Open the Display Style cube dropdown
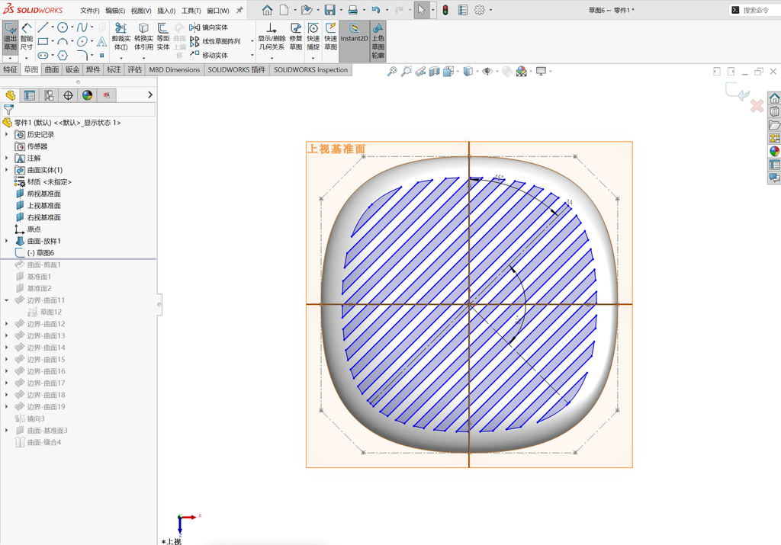Screen dimensions: 781x545 tap(477, 72)
